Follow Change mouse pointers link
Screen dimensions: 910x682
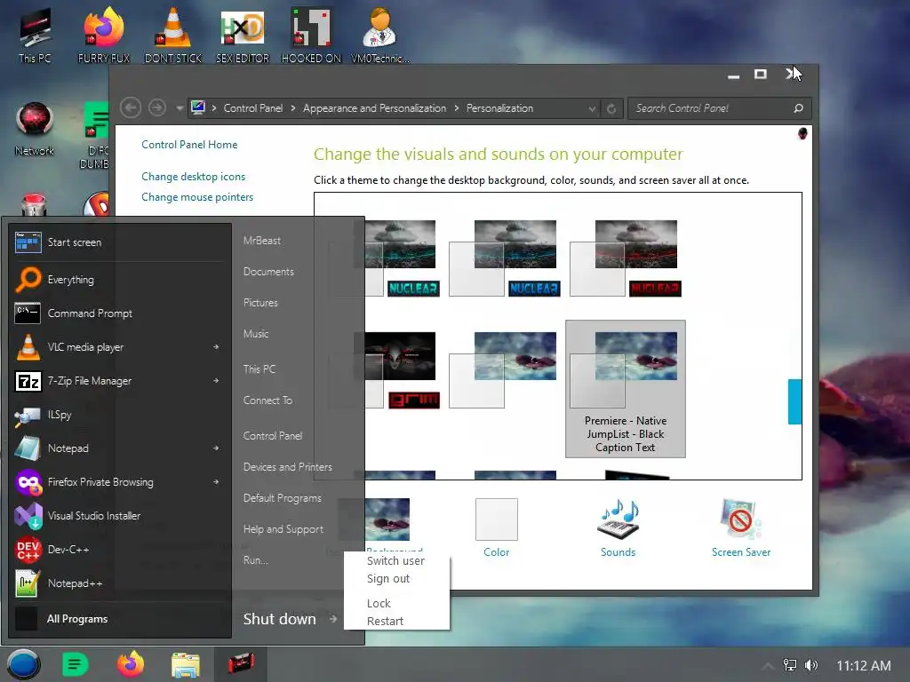pyautogui.click(x=197, y=197)
